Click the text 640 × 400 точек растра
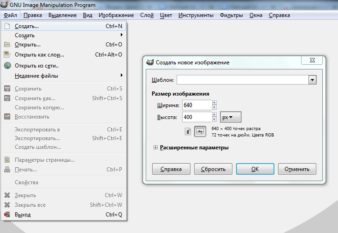 coord(236,128)
